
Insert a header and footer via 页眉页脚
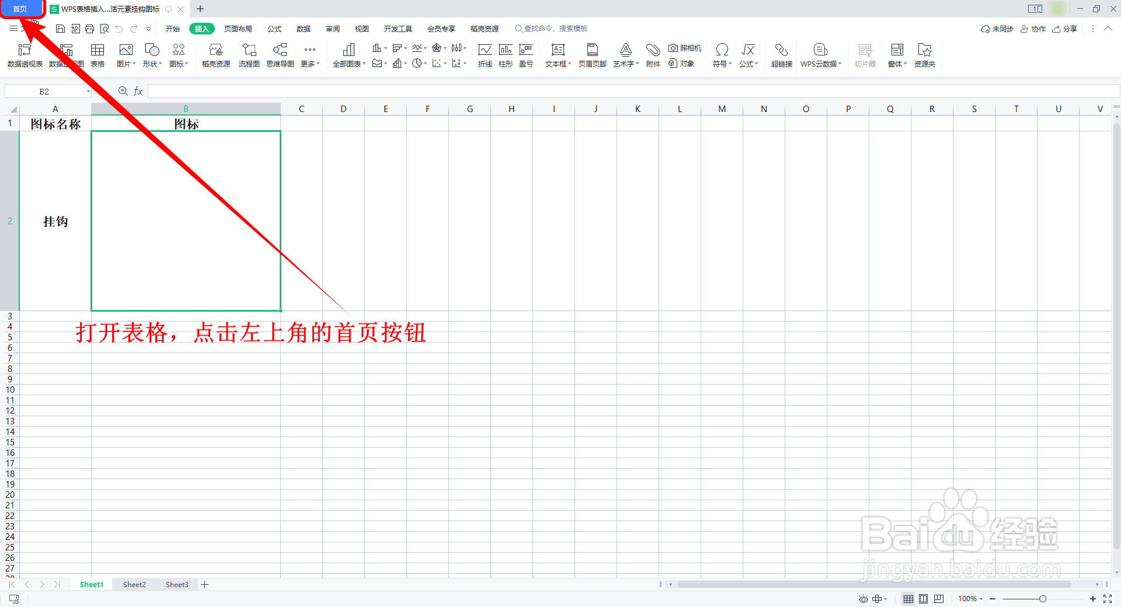click(591, 55)
